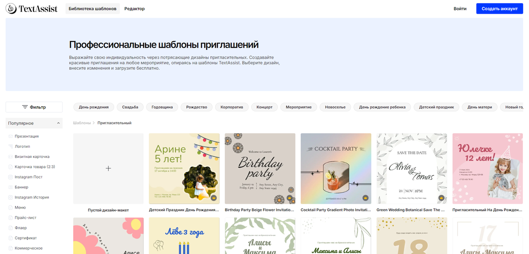Click the Коммерческое sidebar icon

pos(11,248)
